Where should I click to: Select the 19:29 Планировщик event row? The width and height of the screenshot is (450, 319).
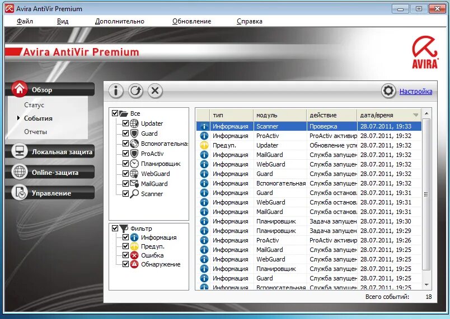tap(309, 231)
